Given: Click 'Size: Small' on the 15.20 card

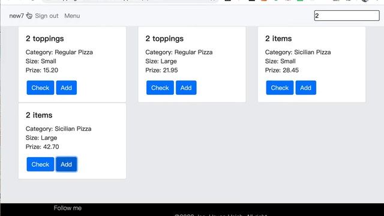Looking at the screenshot, I should (41, 61).
